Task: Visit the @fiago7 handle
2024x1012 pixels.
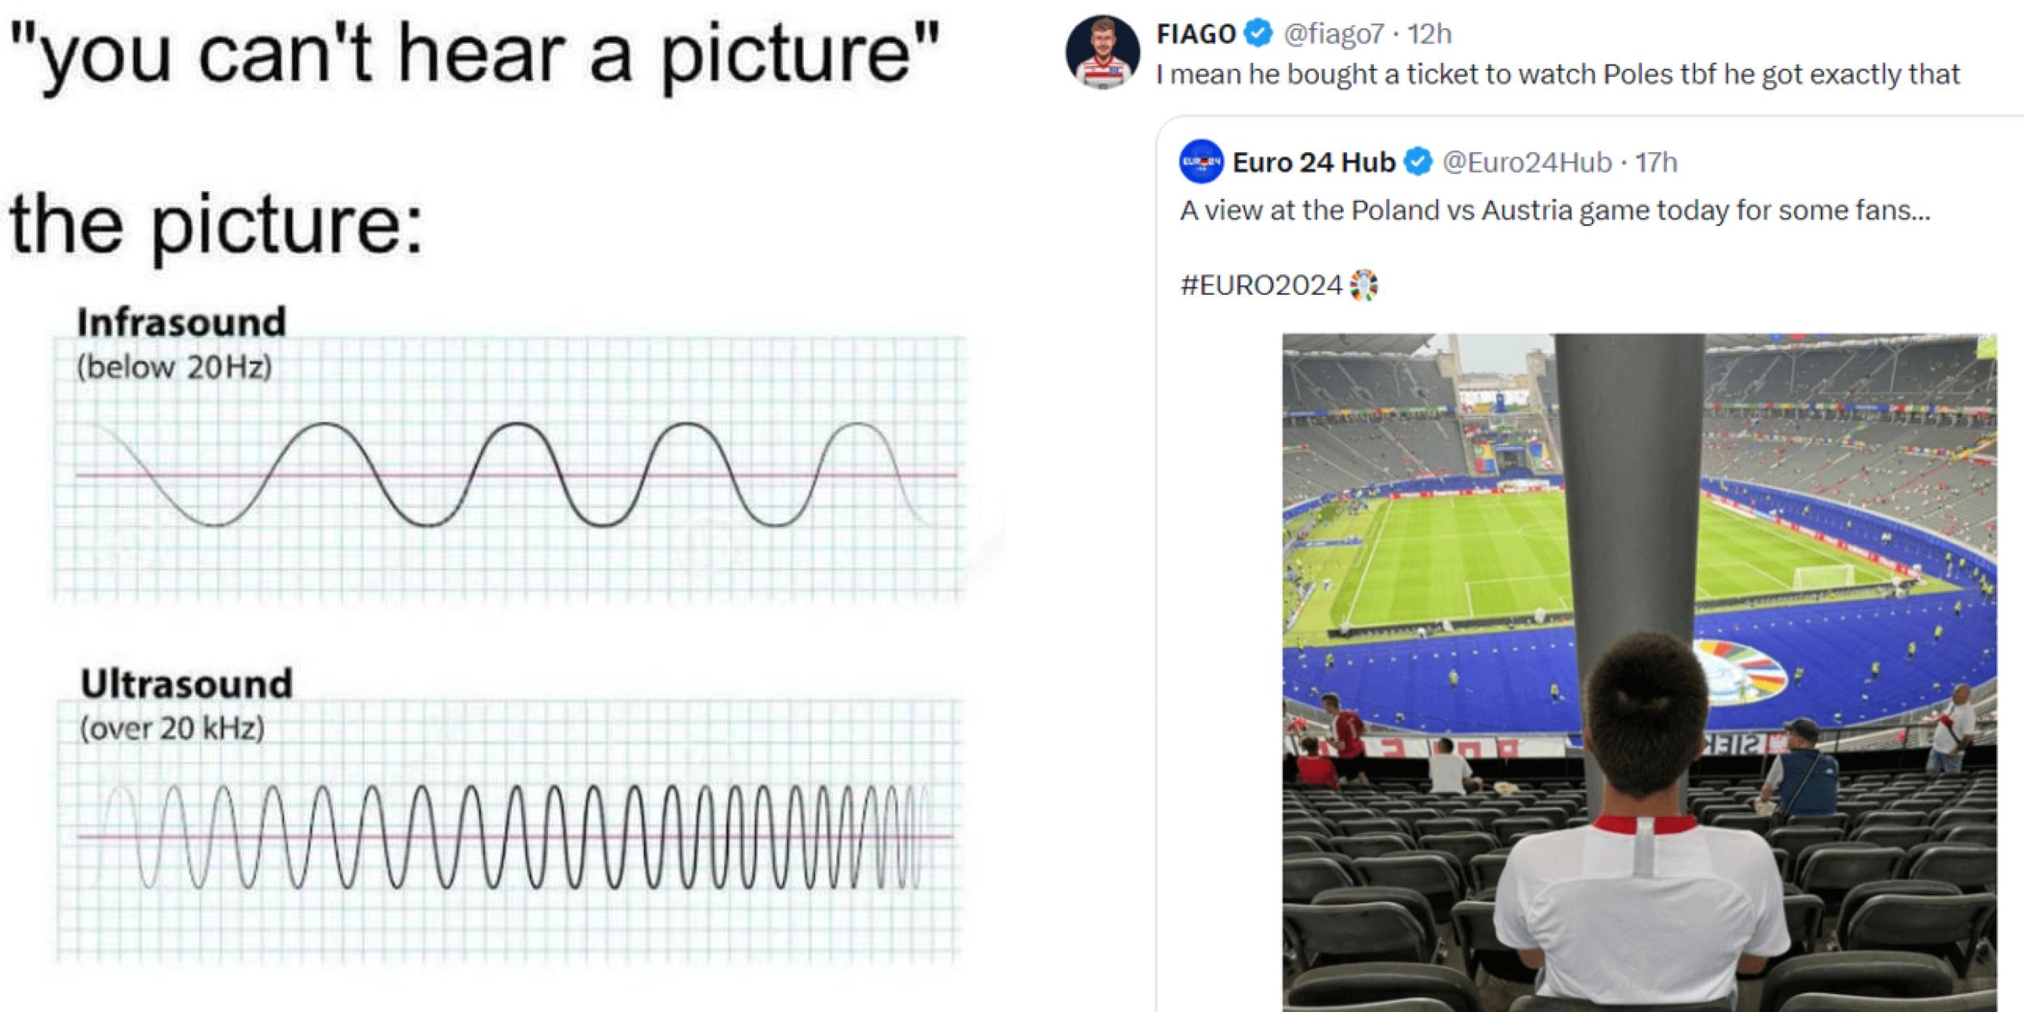Action: coord(1334,34)
